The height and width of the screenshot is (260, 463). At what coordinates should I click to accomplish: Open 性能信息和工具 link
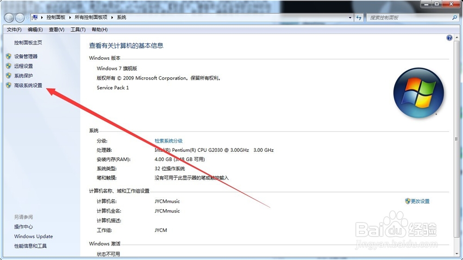[x=31, y=246]
